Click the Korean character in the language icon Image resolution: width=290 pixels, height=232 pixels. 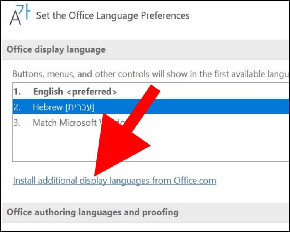click(x=25, y=12)
